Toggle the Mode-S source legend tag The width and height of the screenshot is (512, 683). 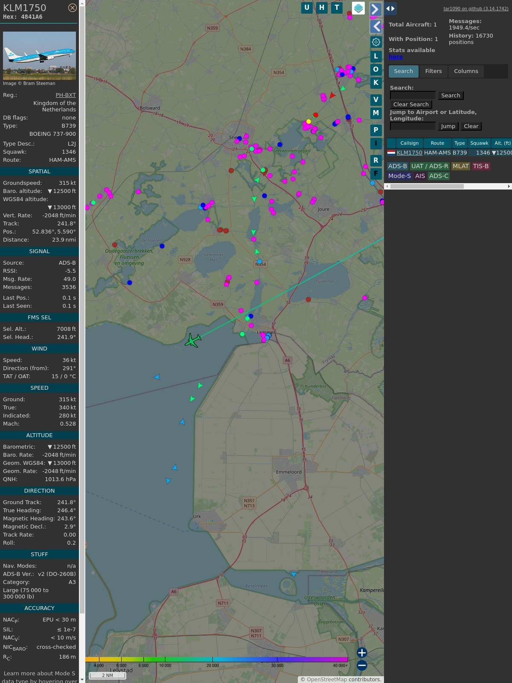coord(400,176)
